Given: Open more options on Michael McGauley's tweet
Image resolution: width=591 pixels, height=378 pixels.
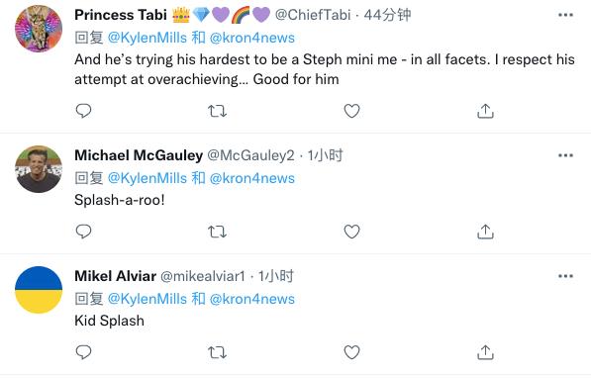Looking at the screenshot, I should pyautogui.click(x=565, y=155).
